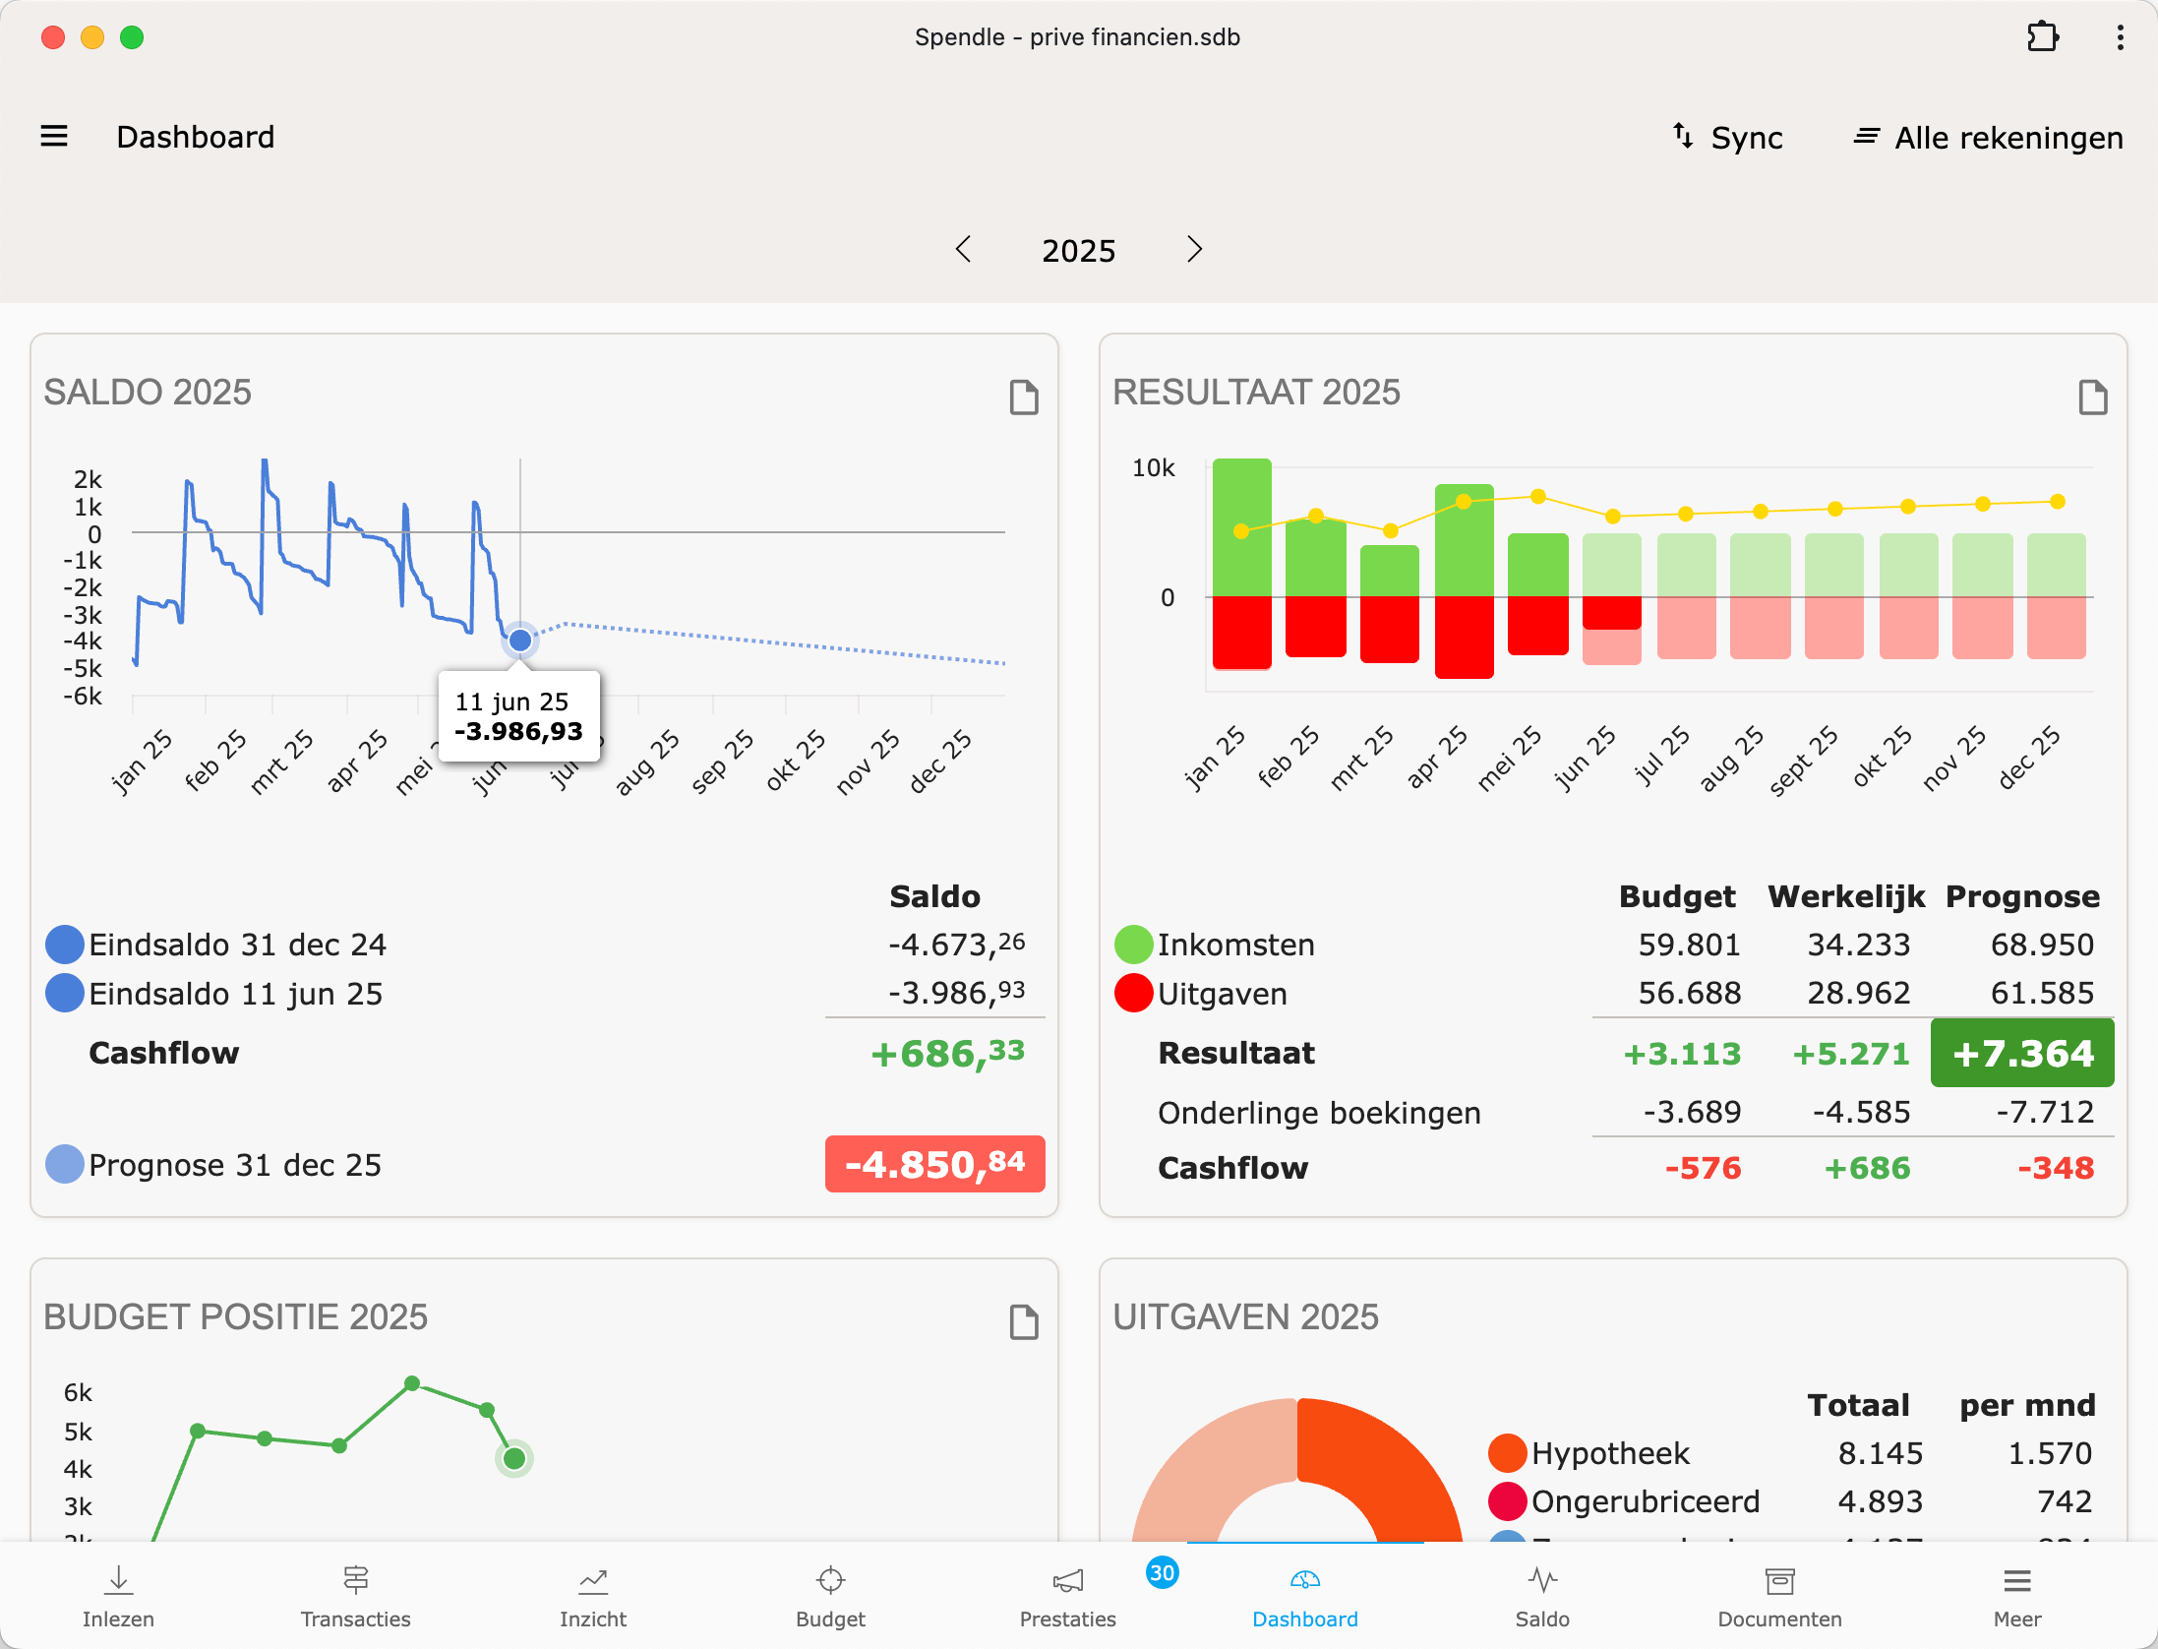Open the Alle rekeningen account filter
Viewport: 2158px width, 1649px height.
click(1989, 138)
